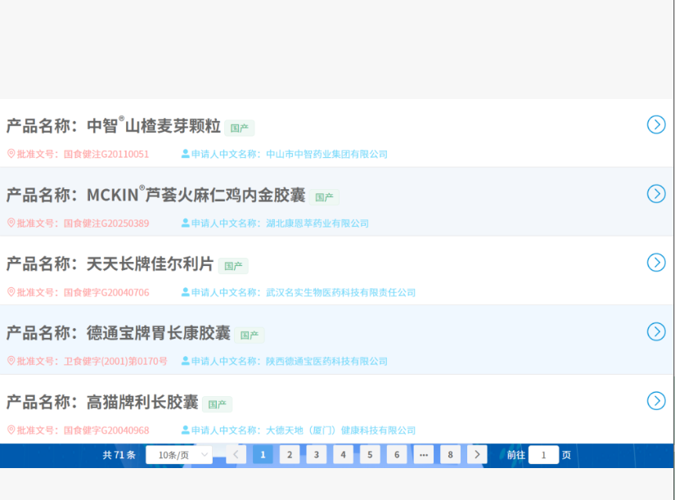This screenshot has height=500, width=675.
Task: Expand more pages with ellipsis button
Action: pos(423,455)
